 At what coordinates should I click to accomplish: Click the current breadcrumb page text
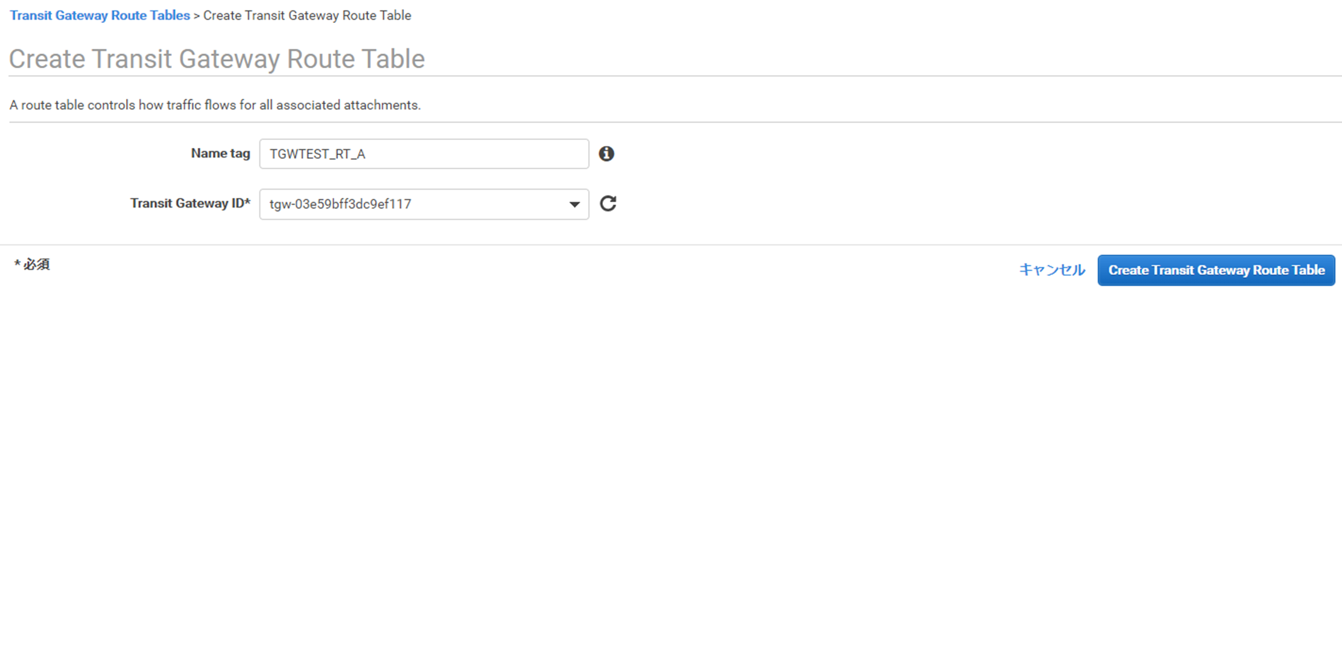click(307, 16)
